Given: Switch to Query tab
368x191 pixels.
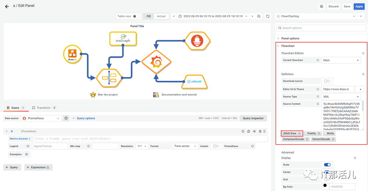Looking at the screenshot, I should (x=16, y=108).
